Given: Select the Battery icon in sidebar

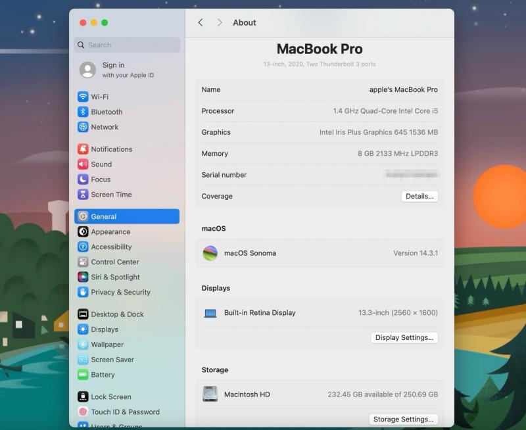Looking at the screenshot, I should click(83, 374).
